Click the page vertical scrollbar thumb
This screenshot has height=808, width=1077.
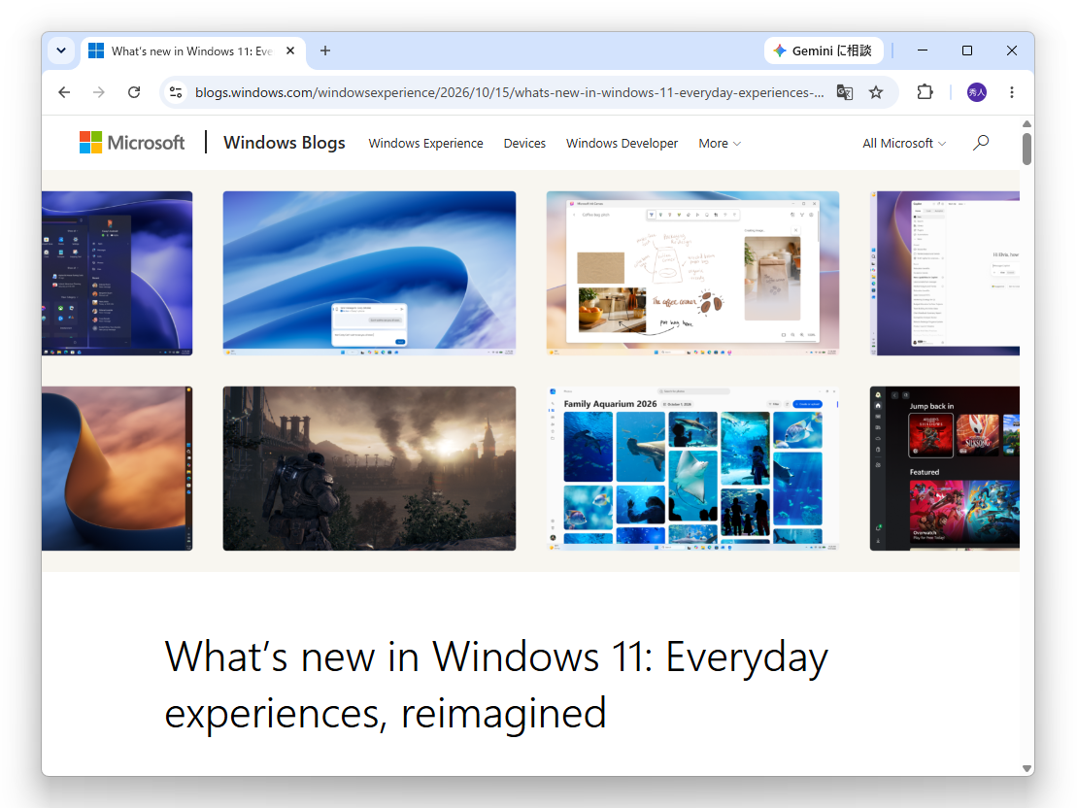[1027, 150]
